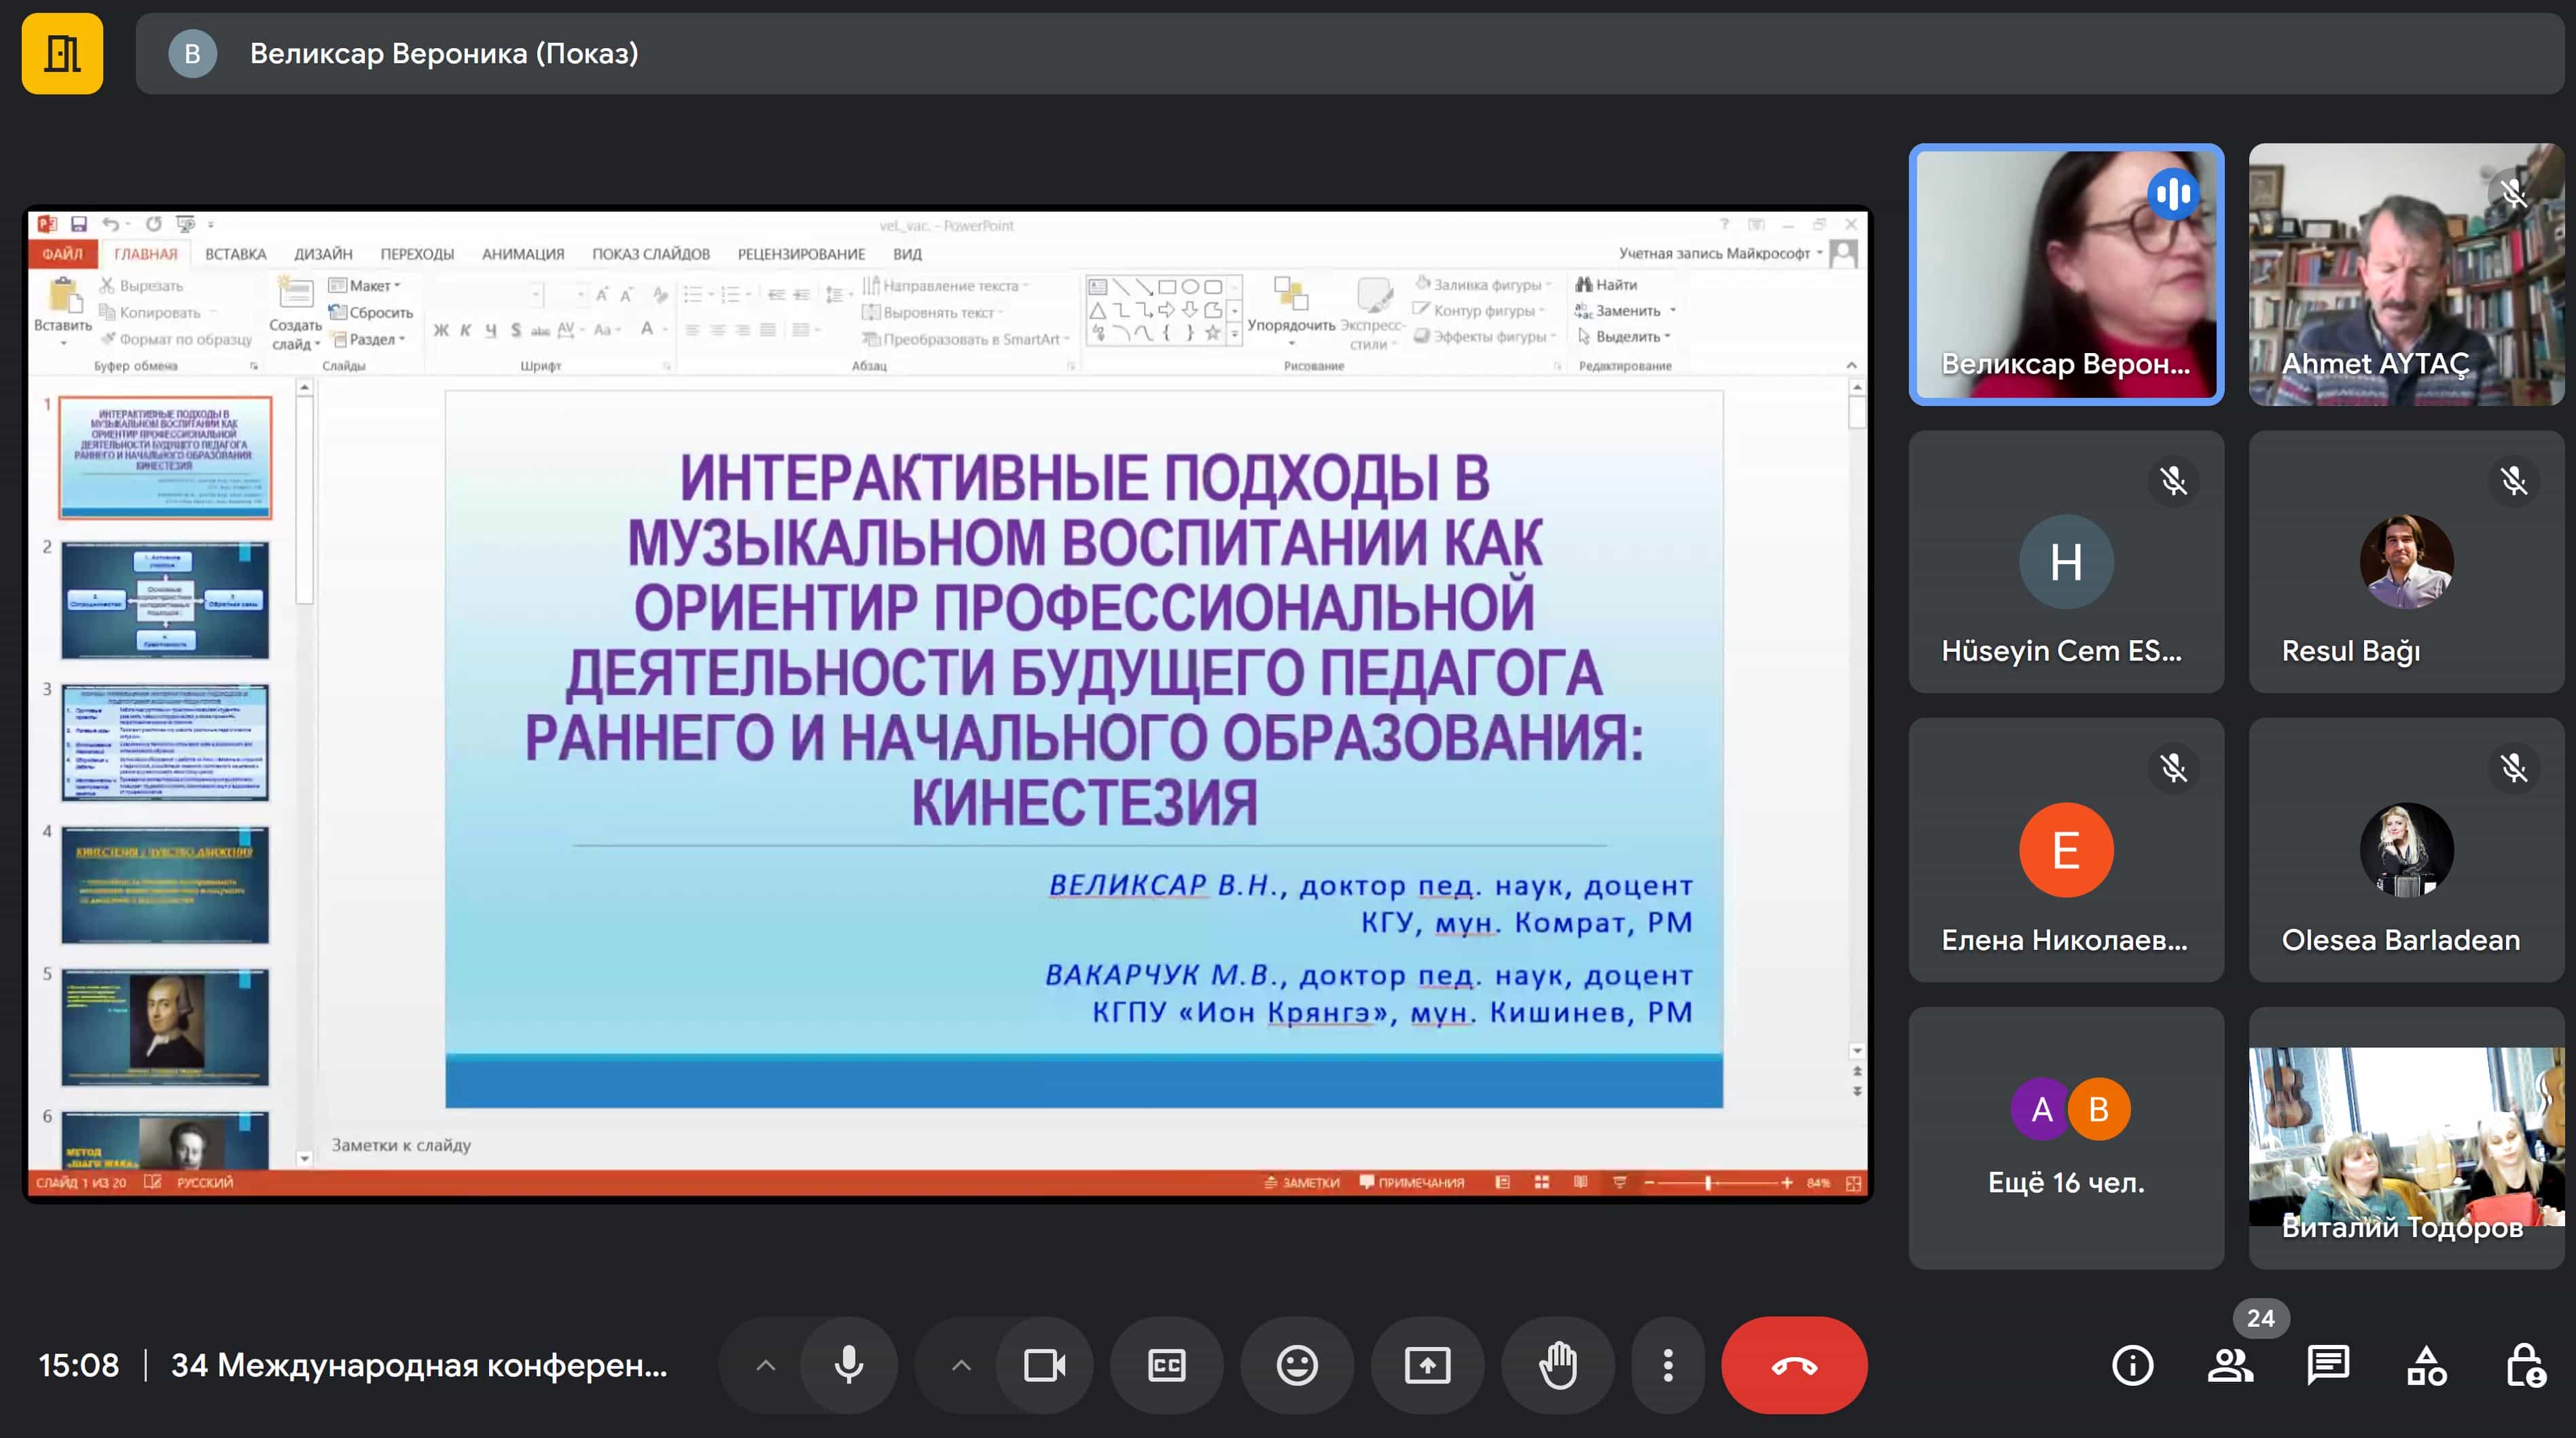Open the emoji reactions button

tap(1297, 1365)
